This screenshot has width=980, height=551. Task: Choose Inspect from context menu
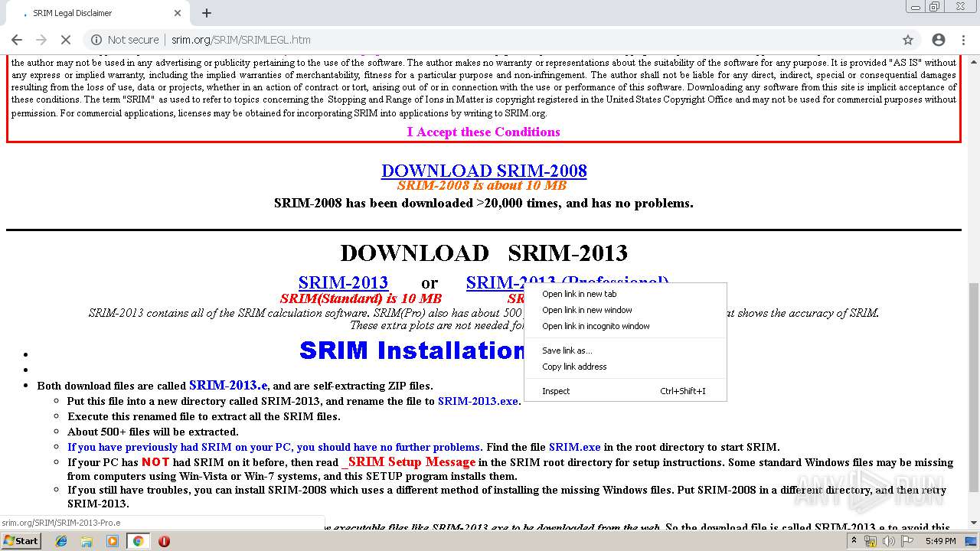click(626, 391)
